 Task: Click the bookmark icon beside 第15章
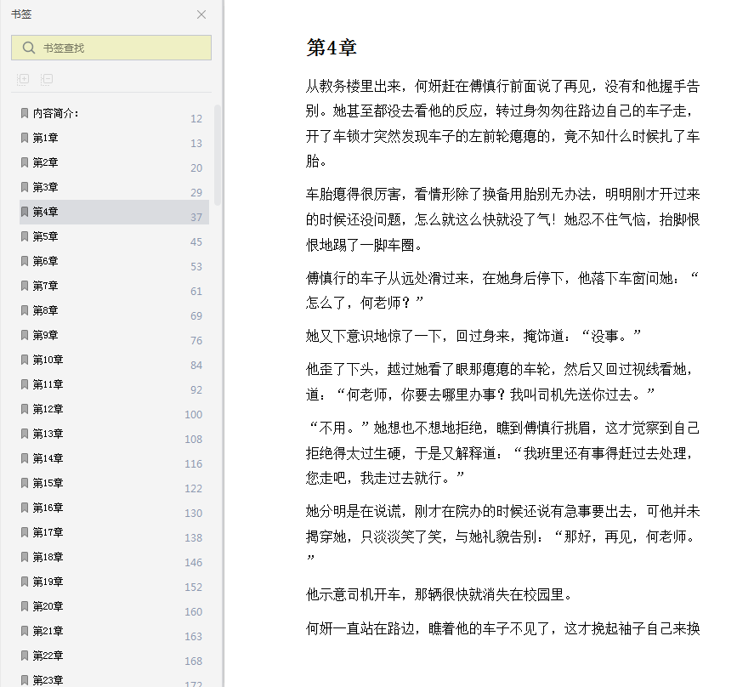25,484
